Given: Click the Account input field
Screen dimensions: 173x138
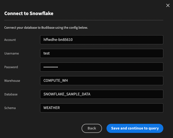Looking at the screenshot, I should point(102,40).
